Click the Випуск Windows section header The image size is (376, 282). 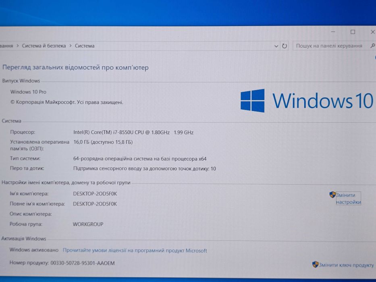[21, 81]
